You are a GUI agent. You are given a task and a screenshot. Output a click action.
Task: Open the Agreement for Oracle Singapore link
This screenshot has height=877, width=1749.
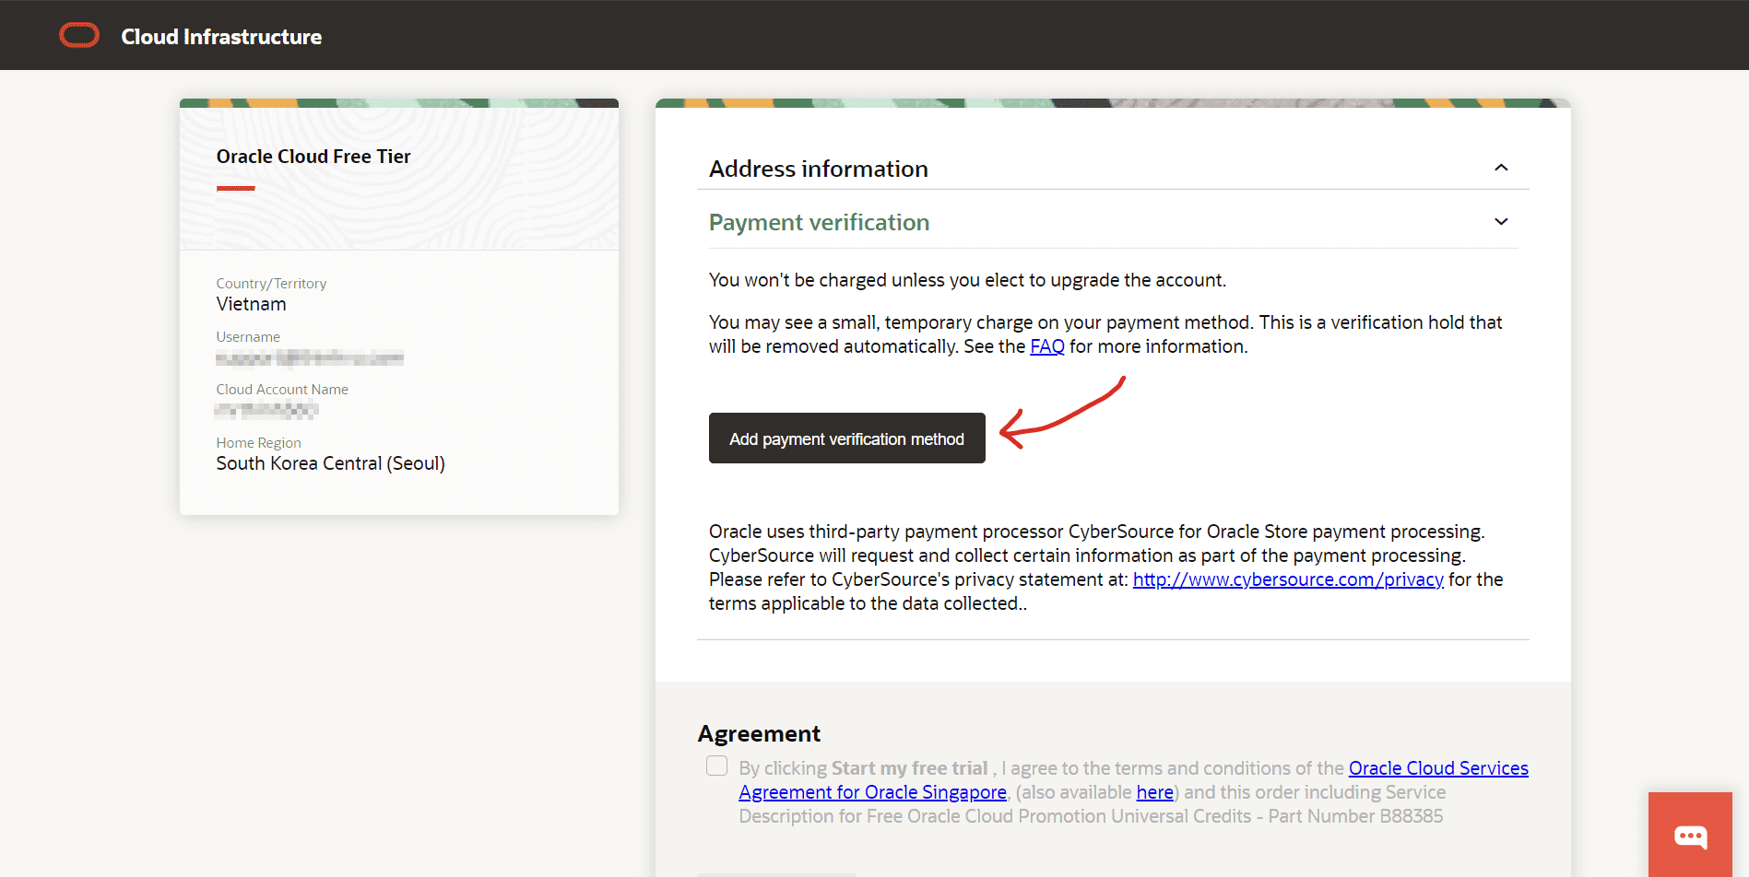[x=872, y=792]
